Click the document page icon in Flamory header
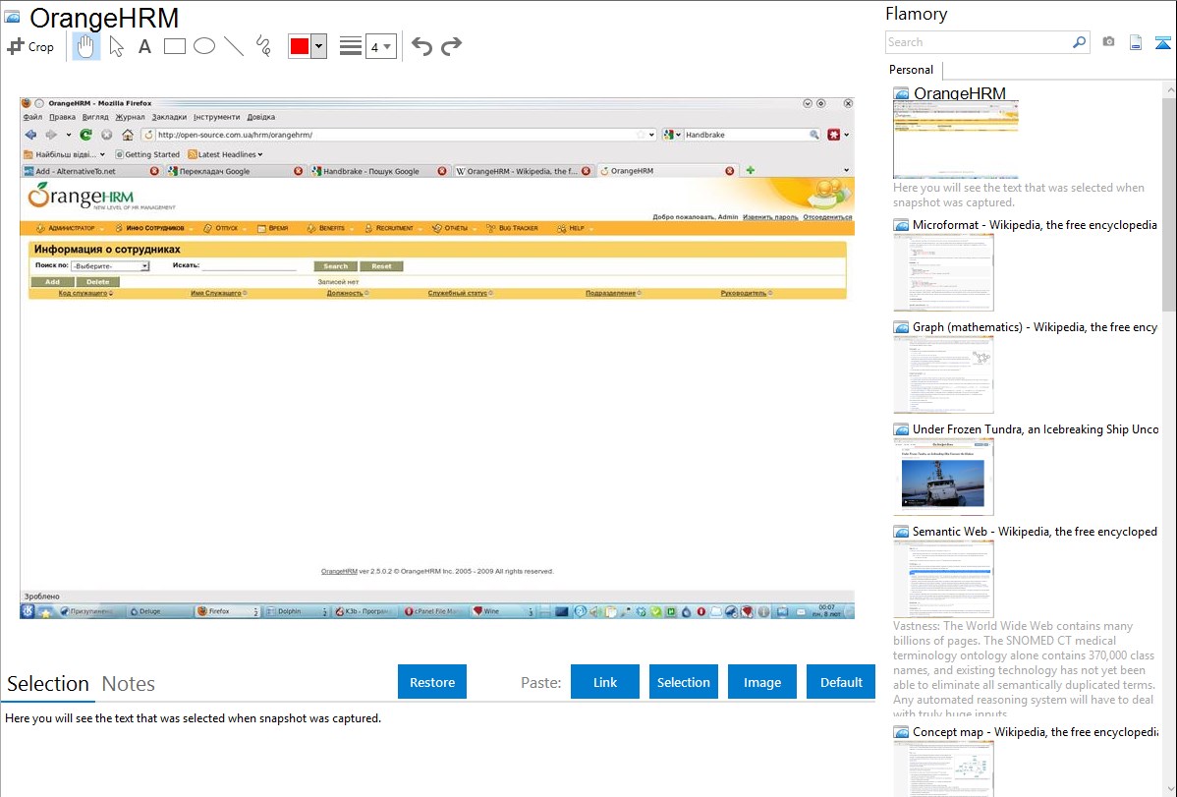The height and width of the screenshot is (797, 1177). [1136, 42]
